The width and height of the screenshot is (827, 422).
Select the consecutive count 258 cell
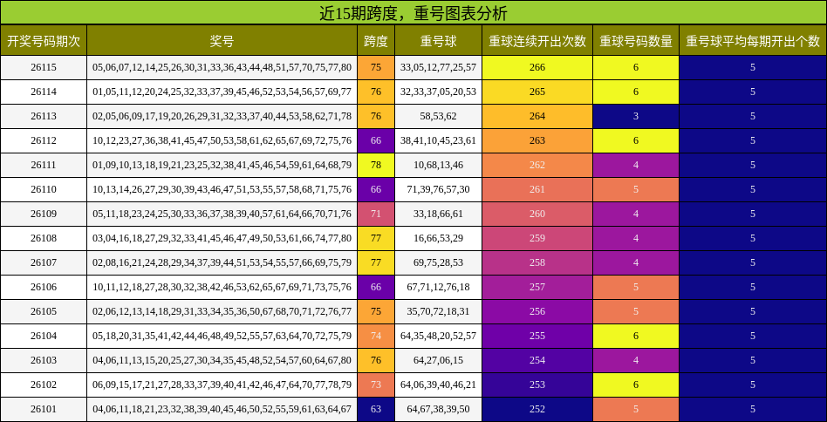pyautogui.click(x=537, y=262)
